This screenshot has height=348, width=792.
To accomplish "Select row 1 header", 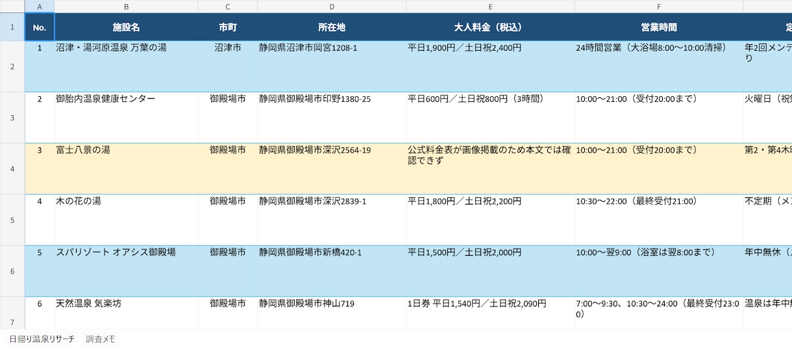I will pyautogui.click(x=12, y=27).
